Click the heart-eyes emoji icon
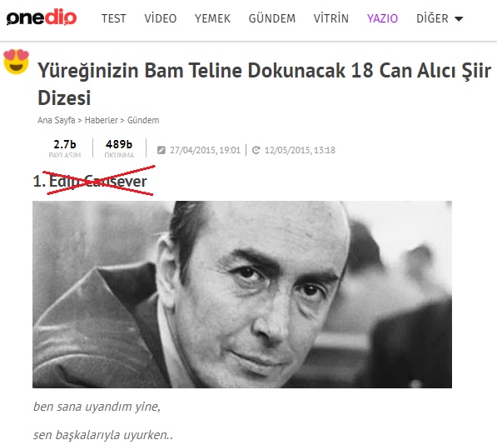This screenshot has width=497, height=445. [16, 62]
